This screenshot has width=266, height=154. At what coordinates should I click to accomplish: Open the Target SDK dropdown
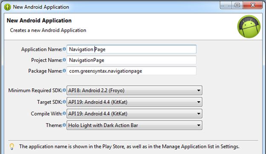134,102
